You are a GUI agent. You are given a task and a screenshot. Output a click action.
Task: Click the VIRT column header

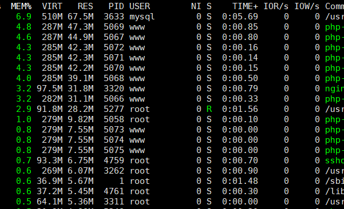click(x=52, y=6)
